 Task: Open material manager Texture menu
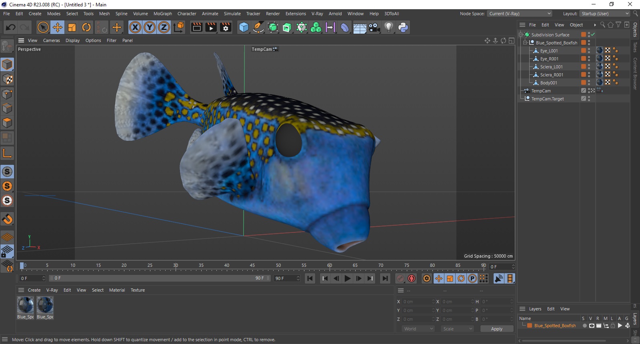pyautogui.click(x=138, y=290)
